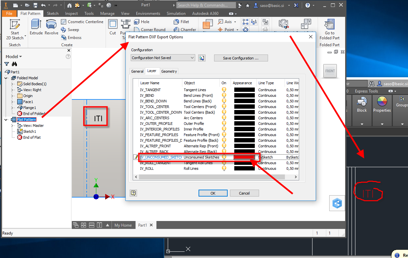Toggle IV_INTERIOR_PROFILES layer light bulb

224,129
